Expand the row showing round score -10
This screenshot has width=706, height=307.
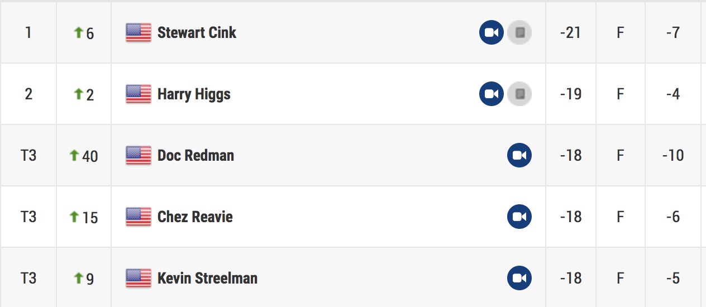(x=353, y=155)
